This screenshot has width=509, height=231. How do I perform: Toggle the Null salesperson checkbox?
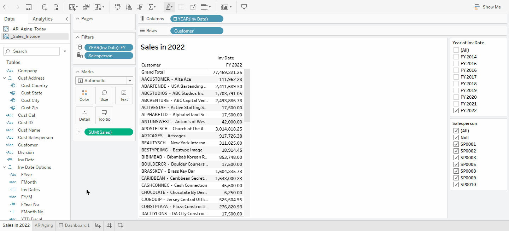[456, 138]
